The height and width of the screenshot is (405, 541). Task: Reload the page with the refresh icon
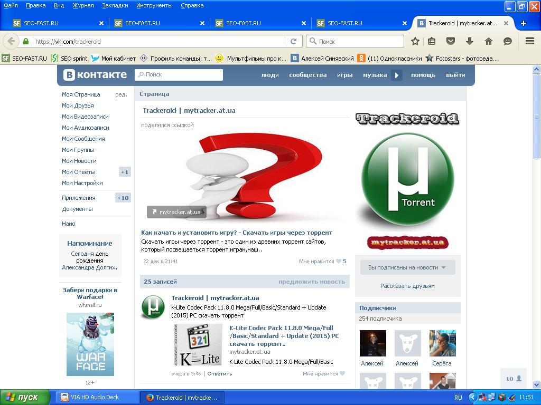(294, 41)
